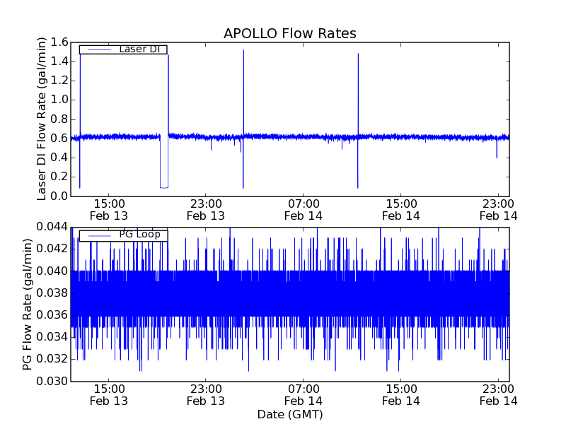Click the Laser DI spike peak between 07:00 and 15:00 Feb 14
This screenshot has width=566, height=424.
point(358,54)
